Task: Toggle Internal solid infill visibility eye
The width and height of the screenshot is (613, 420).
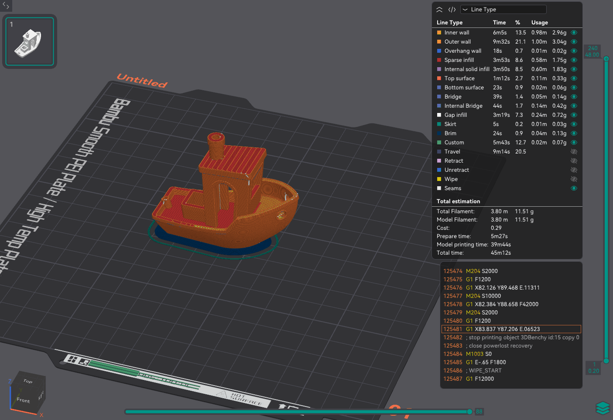Action: tap(574, 69)
